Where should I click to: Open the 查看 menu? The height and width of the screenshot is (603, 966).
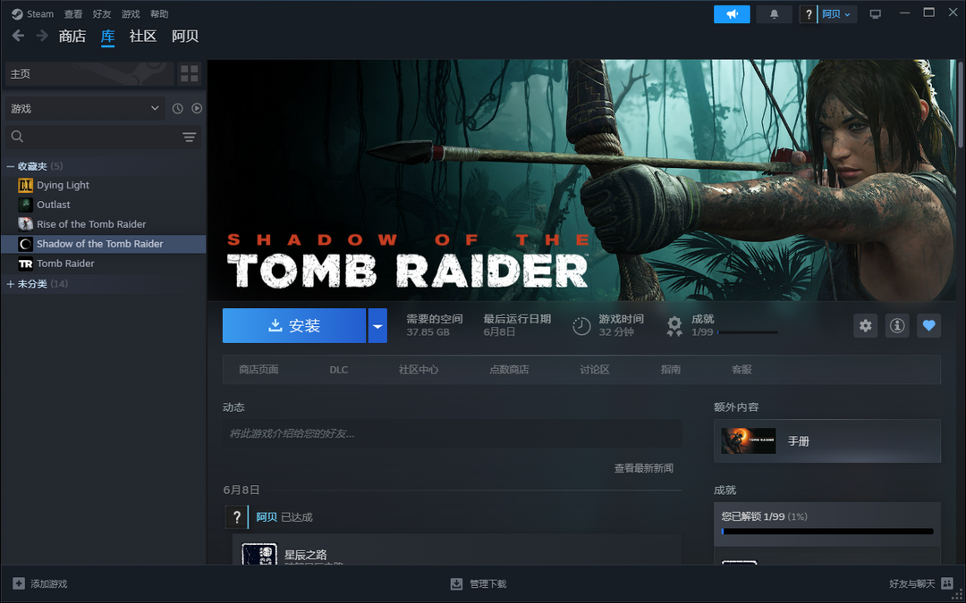coord(73,13)
